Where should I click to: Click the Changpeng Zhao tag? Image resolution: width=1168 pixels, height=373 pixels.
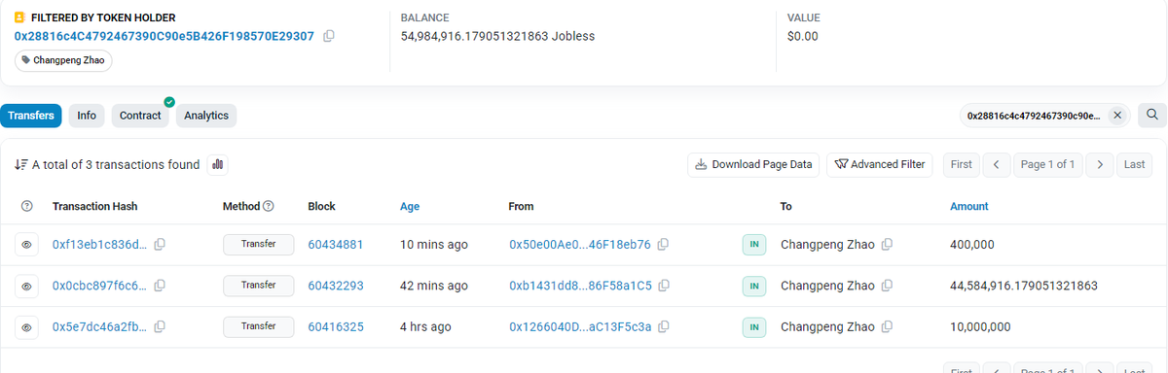(63, 60)
